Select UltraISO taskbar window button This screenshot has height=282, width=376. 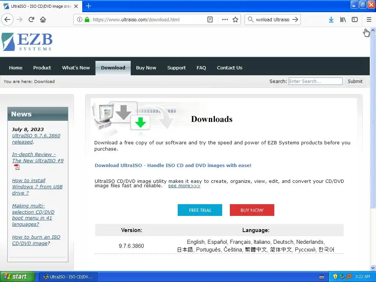pos(68,277)
